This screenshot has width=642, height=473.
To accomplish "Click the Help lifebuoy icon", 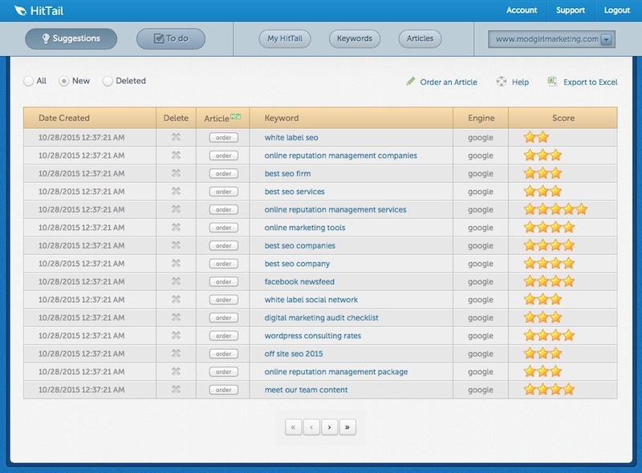I will [501, 82].
